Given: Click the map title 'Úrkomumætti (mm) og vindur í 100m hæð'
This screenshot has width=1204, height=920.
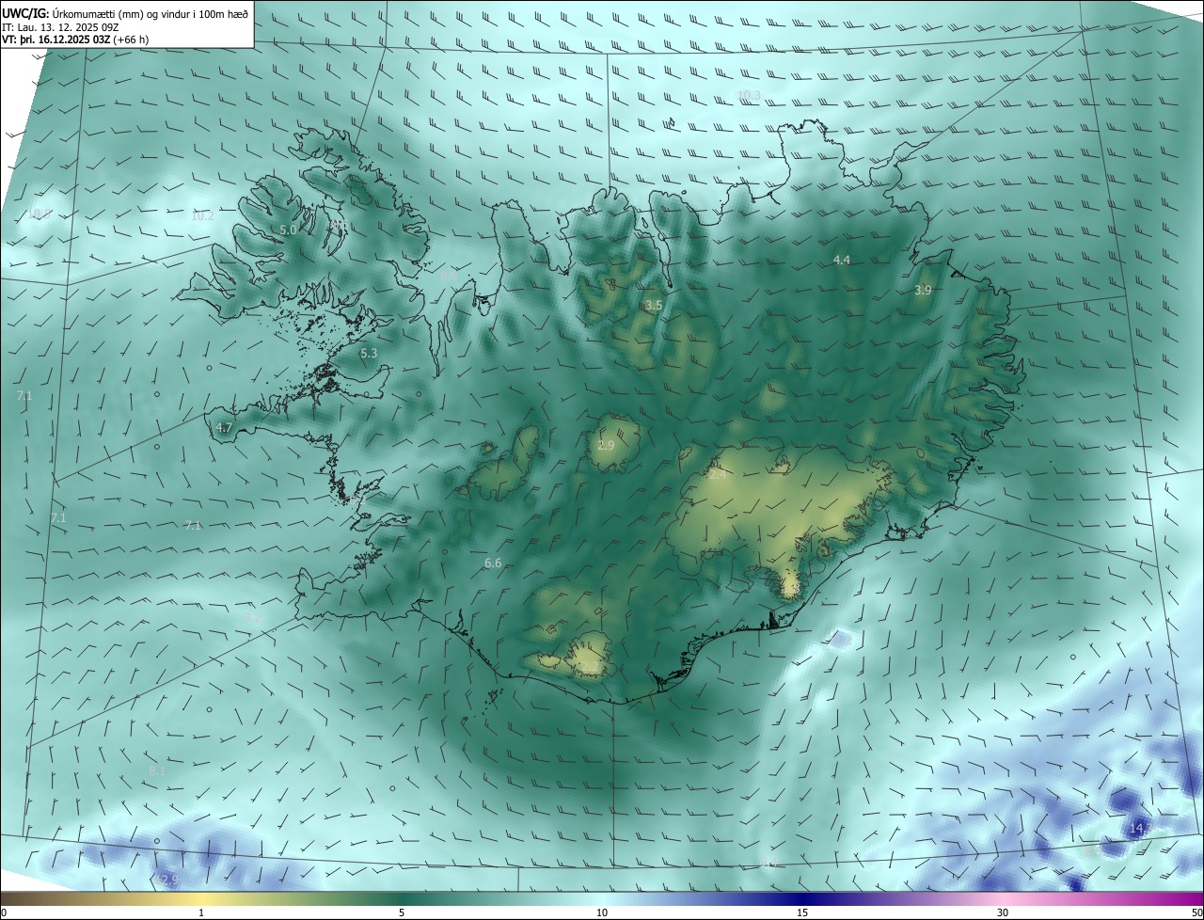Looking at the screenshot, I should pyautogui.click(x=150, y=13).
